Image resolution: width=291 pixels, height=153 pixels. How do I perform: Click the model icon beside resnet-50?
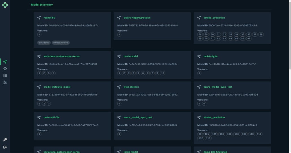pyautogui.click(x=39, y=18)
